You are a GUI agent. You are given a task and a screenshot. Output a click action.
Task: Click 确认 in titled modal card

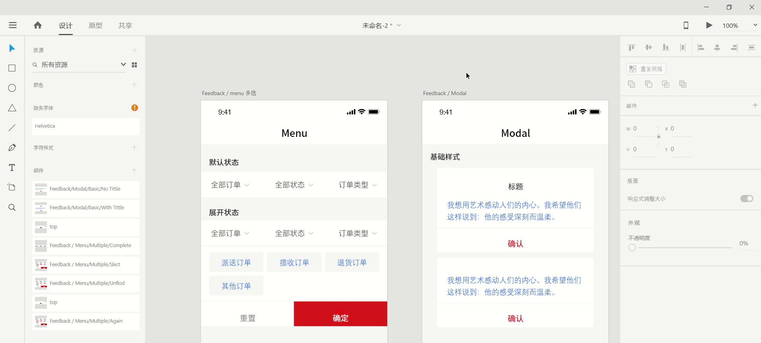515,244
